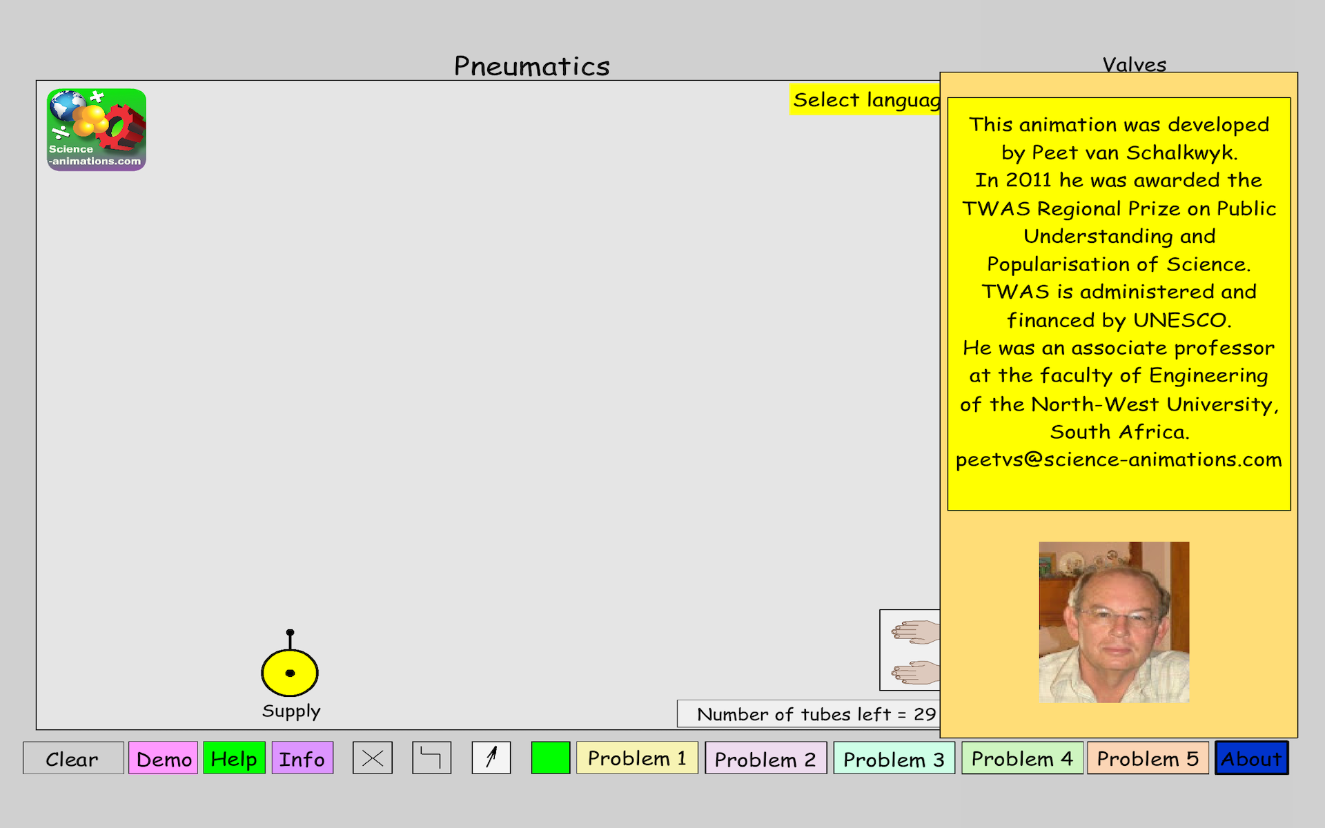This screenshot has width=1325, height=828.
Task: Start the Demo
Action: [164, 758]
